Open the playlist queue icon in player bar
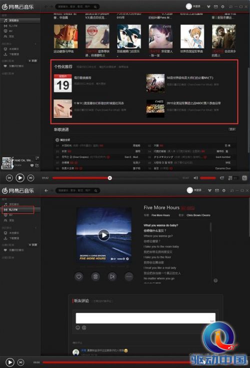Image resolution: width=250 pixels, height=368 pixels. tap(230, 178)
